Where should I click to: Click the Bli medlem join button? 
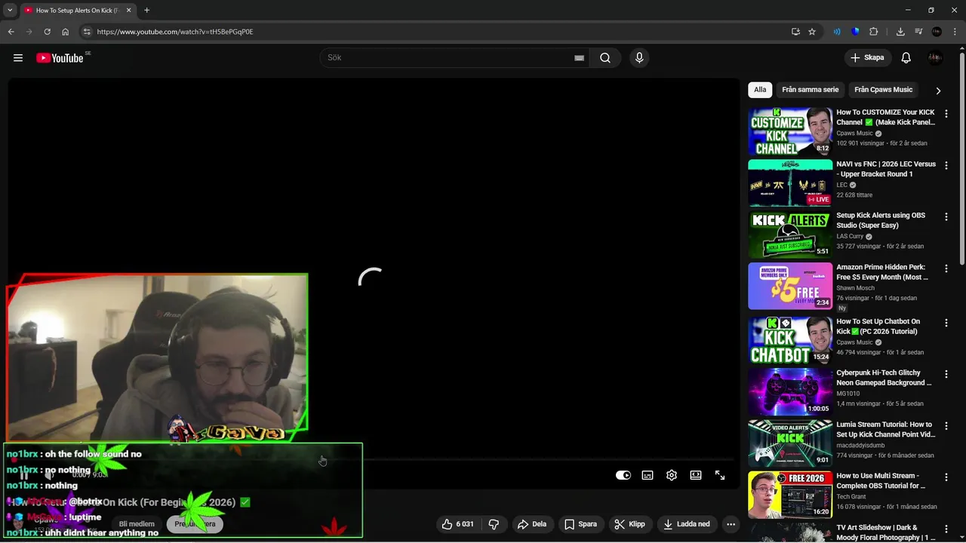tap(137, 524)
